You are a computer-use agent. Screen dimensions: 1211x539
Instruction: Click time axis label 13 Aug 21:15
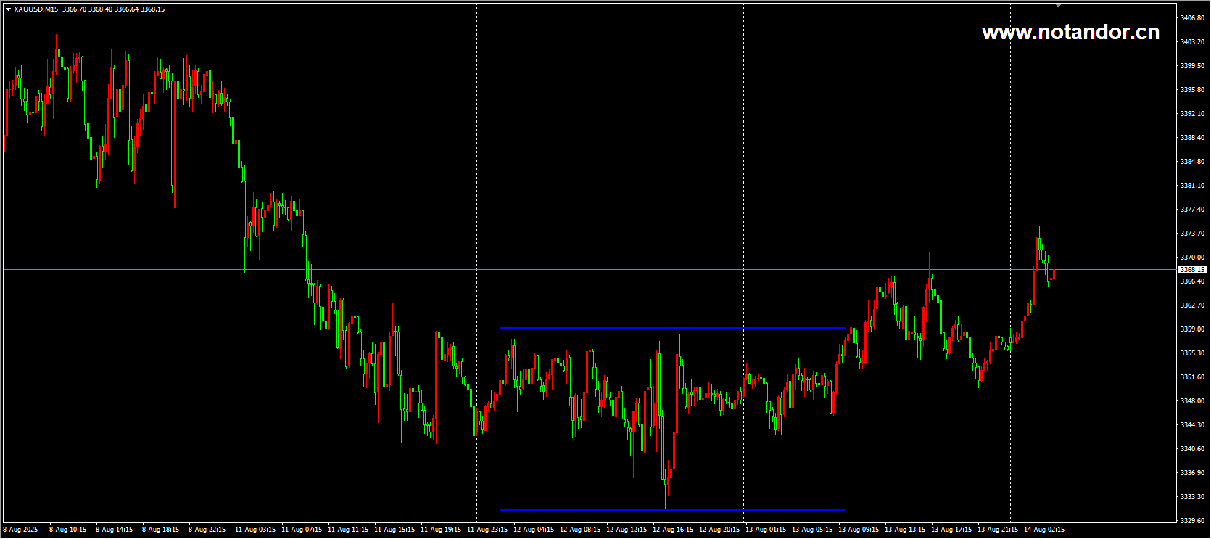click(998, 530)
